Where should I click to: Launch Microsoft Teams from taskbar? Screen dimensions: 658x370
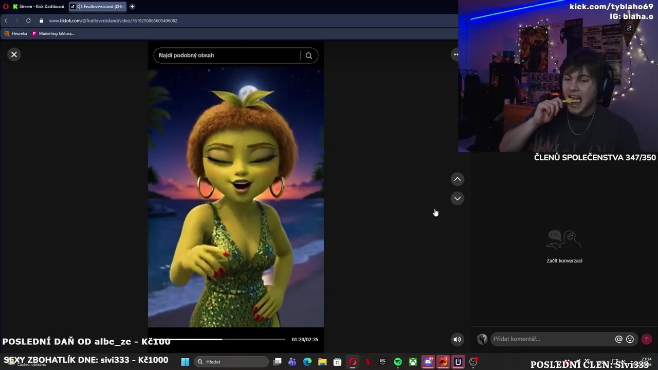tap(293, 362)
